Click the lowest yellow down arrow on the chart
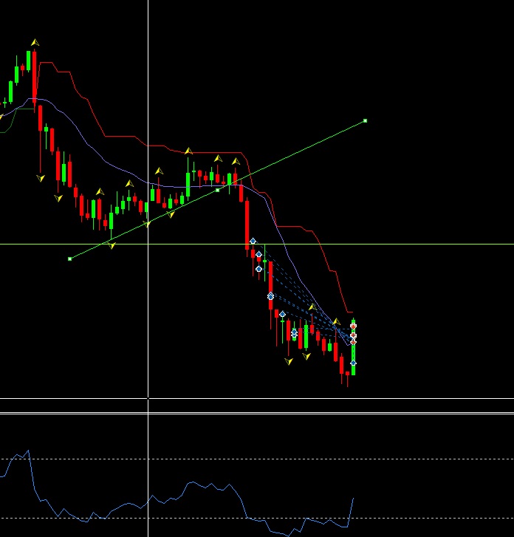514x537 pixels. (x=289, y=361)
